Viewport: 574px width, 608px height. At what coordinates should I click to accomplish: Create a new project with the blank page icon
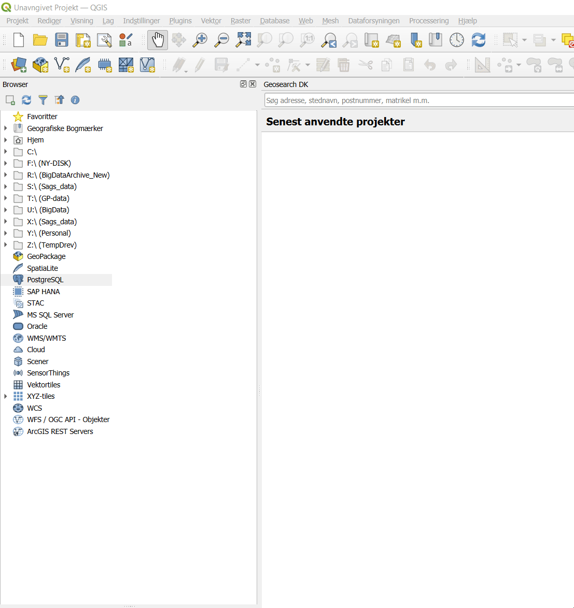19,40
